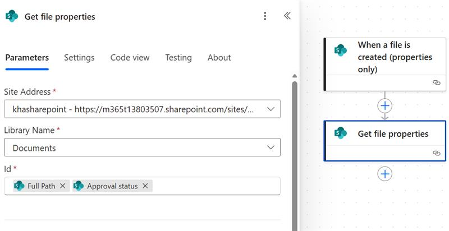Viewport: 449px width, 231px height.
Task: Remove the Approval status token
Action: [145, 186]
